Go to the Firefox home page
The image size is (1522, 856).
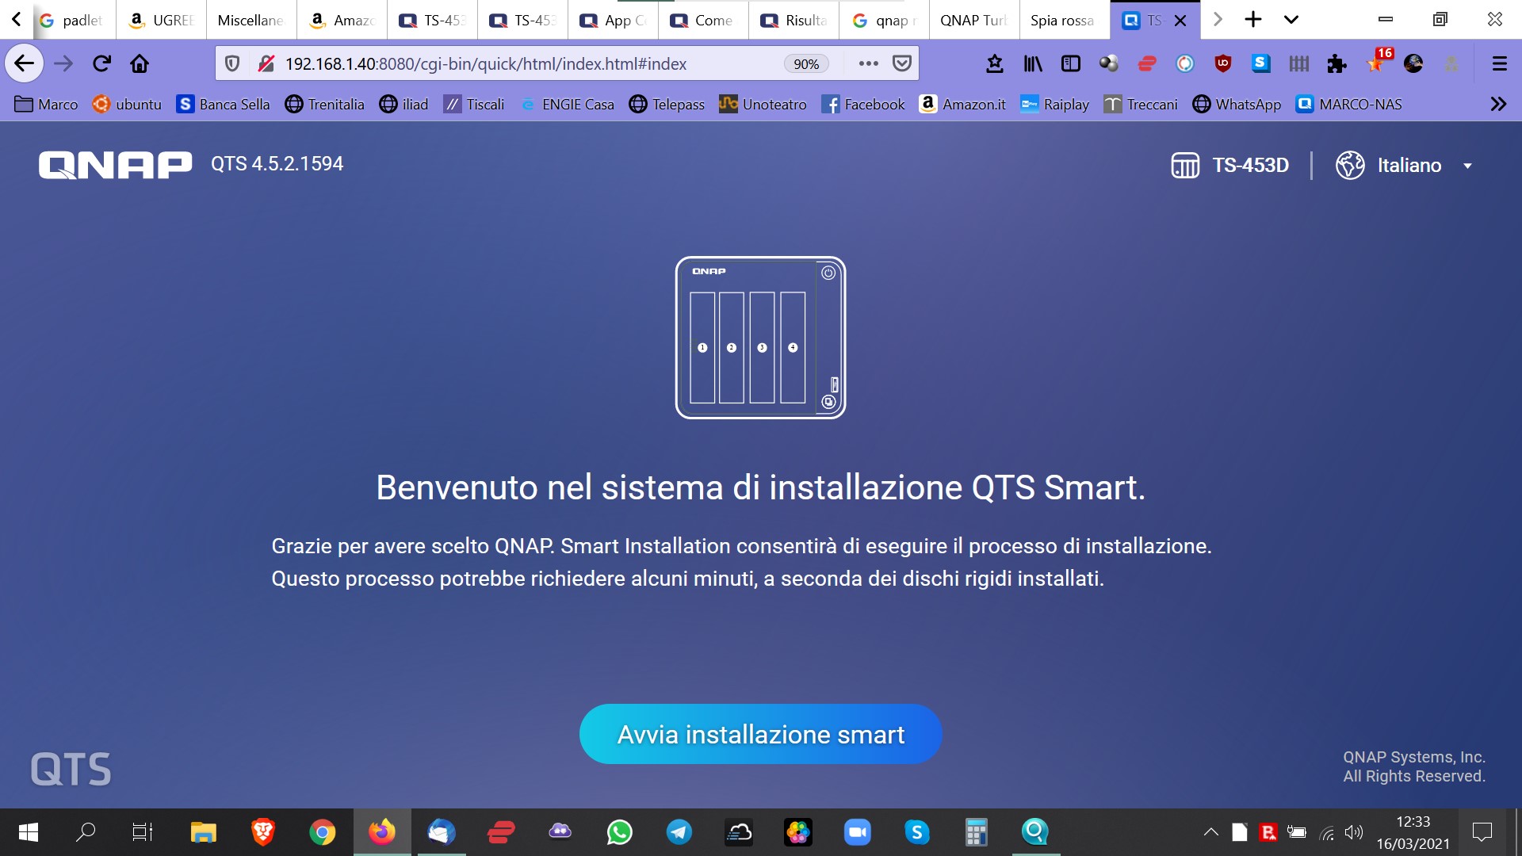[140, 63]
